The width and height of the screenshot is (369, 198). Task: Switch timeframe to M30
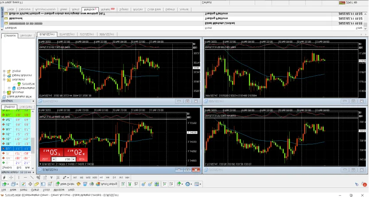[x=95, y=178]
